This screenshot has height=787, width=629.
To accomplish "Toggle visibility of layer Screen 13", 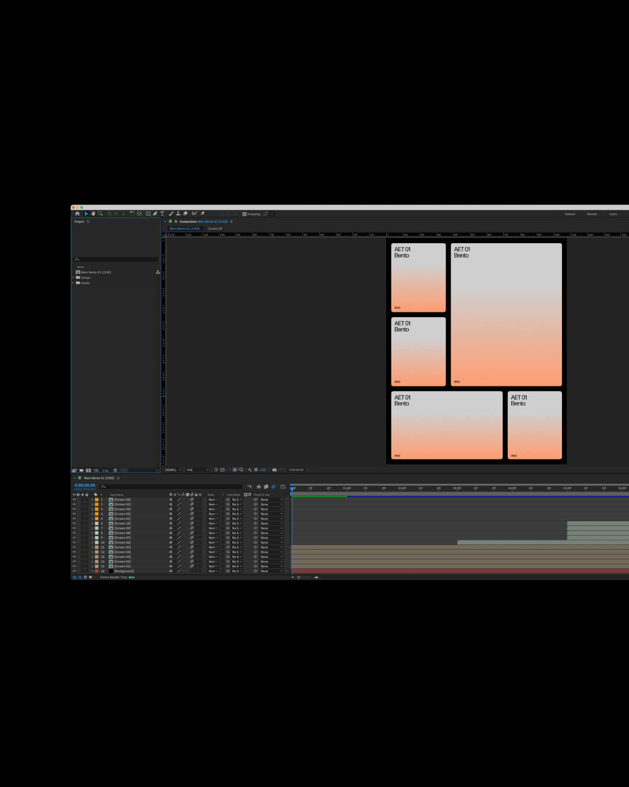I will [x=73, y=523].
